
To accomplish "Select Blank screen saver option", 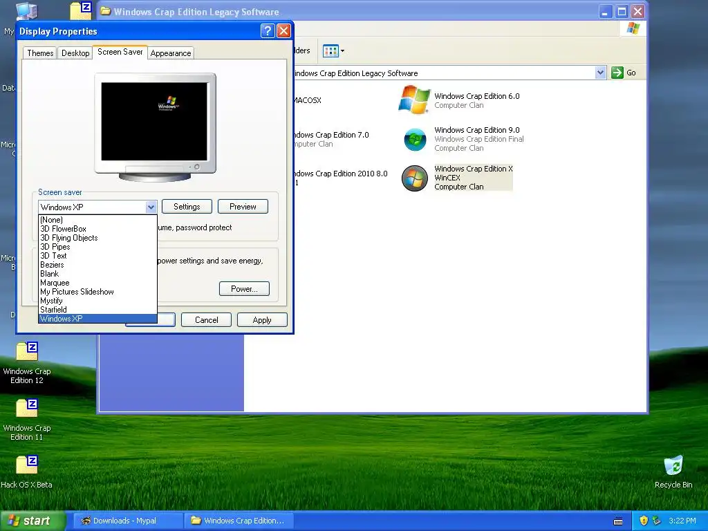I will click(97, 274).
